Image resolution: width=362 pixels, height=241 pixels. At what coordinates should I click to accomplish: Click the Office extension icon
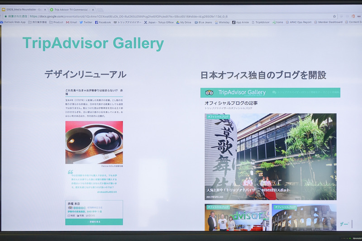[353, 16]
